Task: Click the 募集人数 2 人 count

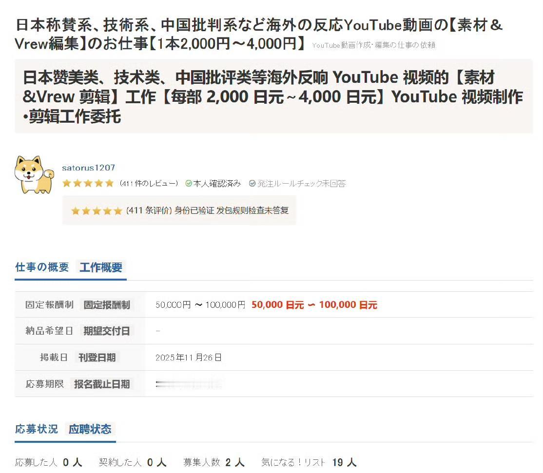Action: pos(214,462)
